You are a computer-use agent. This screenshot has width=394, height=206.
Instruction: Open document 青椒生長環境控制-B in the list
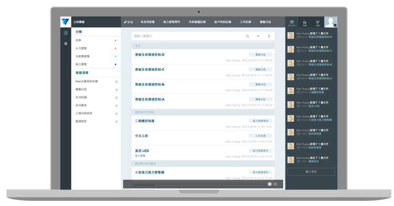click(150, 84)
